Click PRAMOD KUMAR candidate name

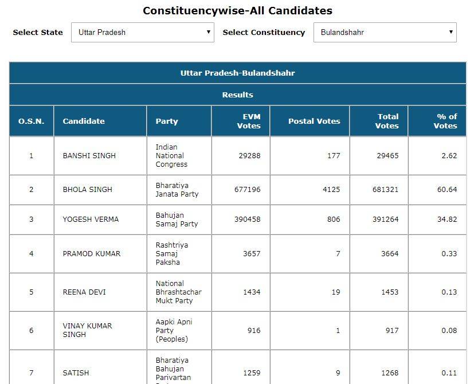[x=91, y=253]
